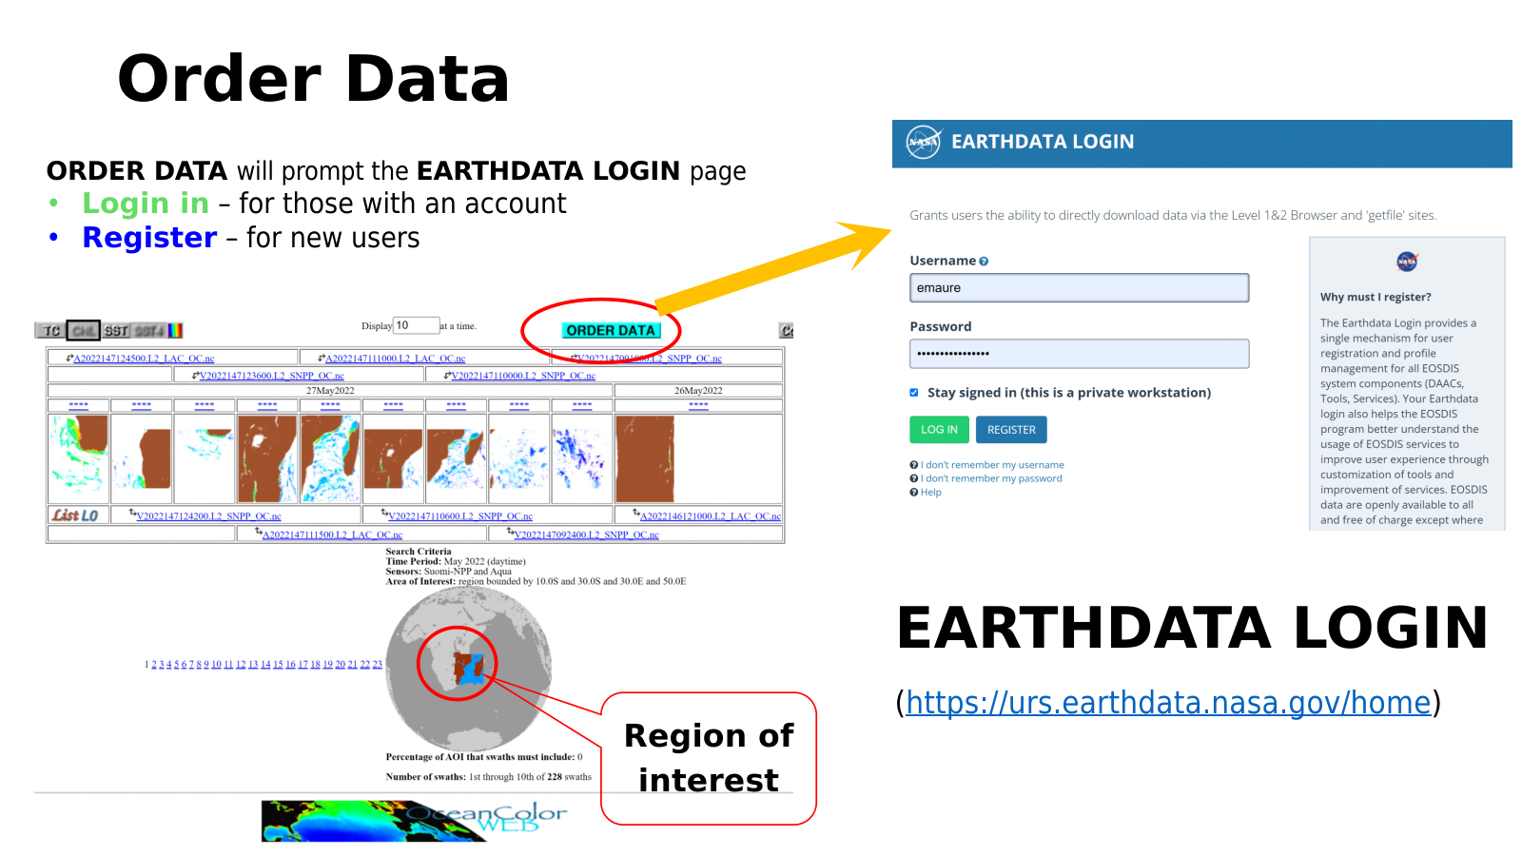Click the blue REGISTER button
1522x856 pixels.
(1011, 430)
